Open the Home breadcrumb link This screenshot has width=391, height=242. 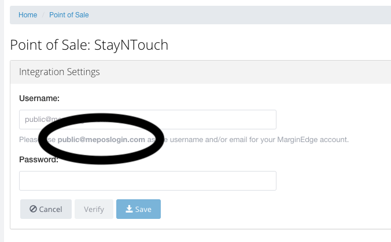tap(28, 15)
